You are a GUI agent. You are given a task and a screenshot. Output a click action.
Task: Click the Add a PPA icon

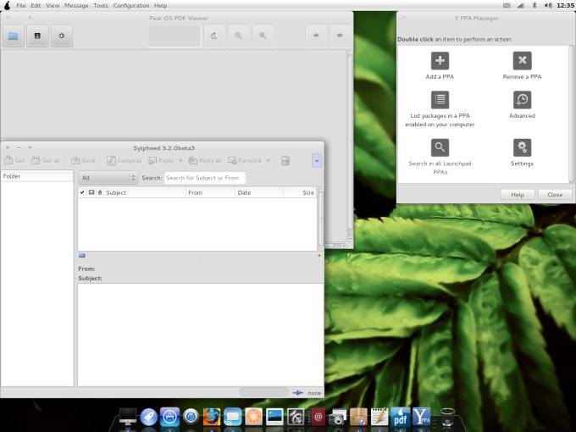pos(440,61)
